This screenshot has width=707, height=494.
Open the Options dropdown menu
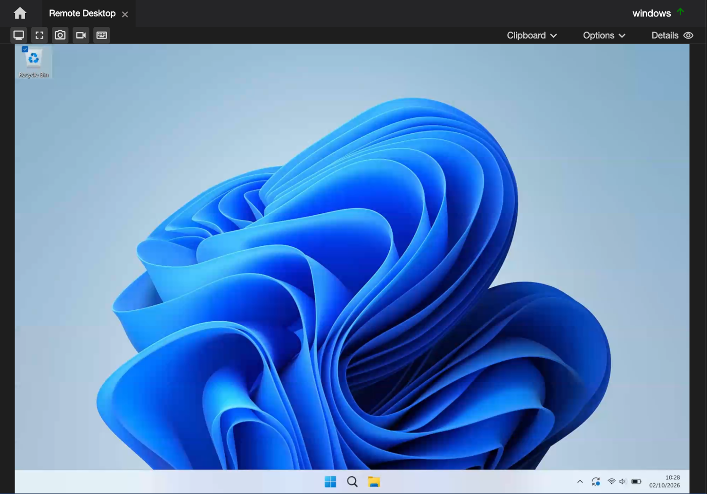tap(604, 35)
